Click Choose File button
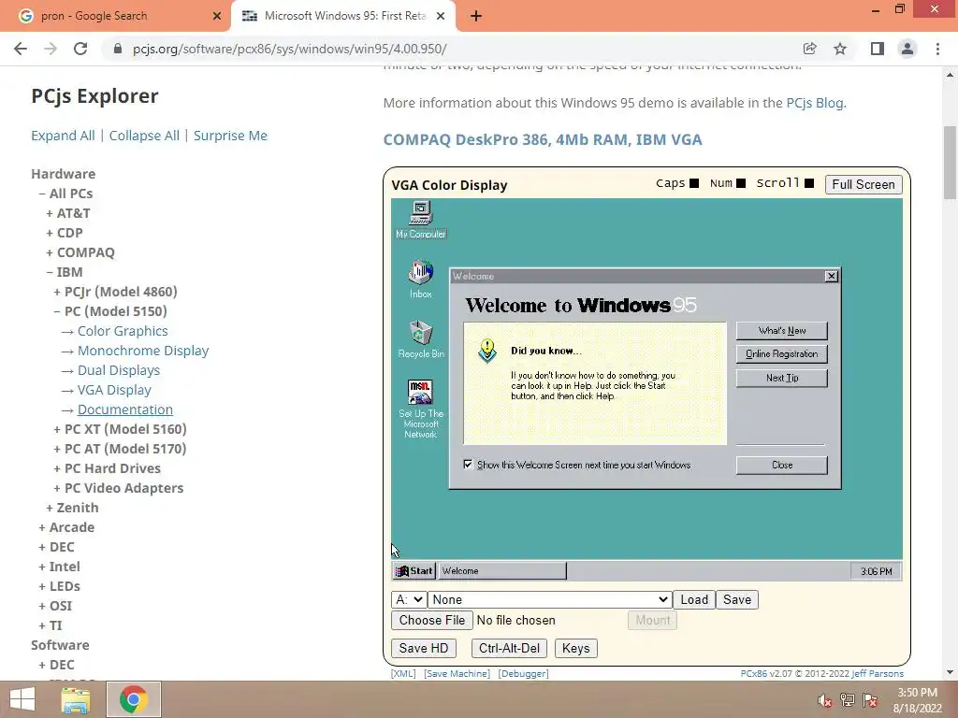 [432, 621]
